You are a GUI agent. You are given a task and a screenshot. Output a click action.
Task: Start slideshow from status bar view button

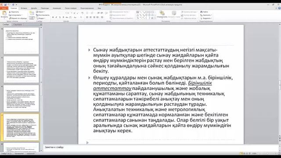click(250, 154)
